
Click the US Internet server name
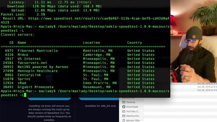coord(29,59)
